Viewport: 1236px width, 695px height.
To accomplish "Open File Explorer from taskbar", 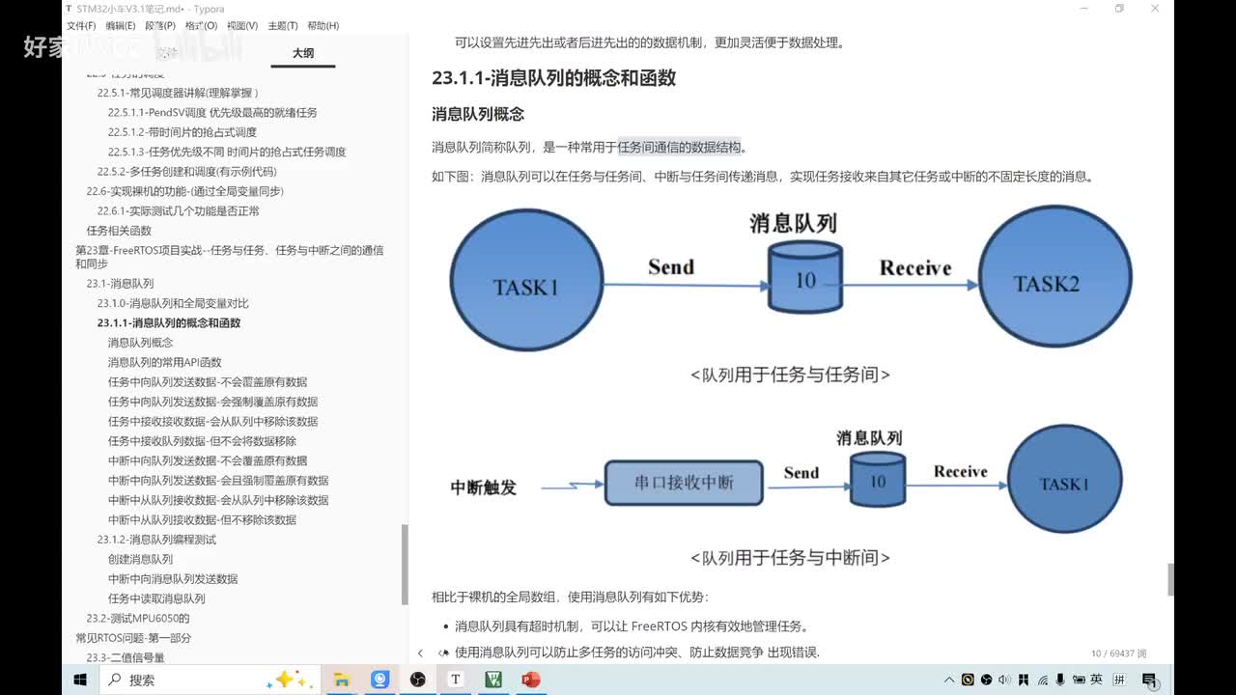I will pos(342,680).
